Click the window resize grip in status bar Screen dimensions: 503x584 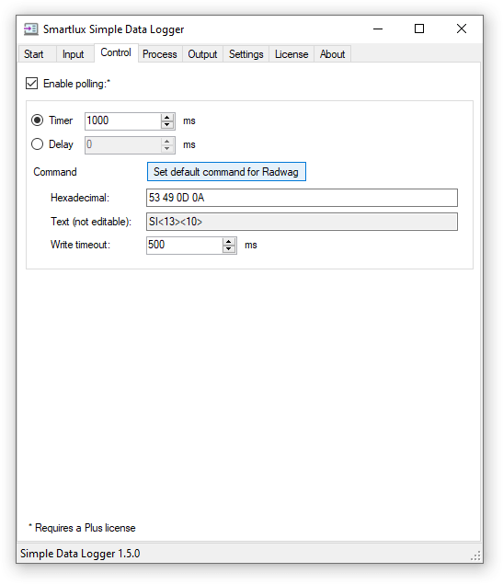(x=475, y=556)
